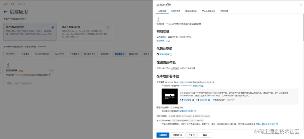Click the java tag on the card
The width and height of the screenshot is (304, 139).
[16, 84]
